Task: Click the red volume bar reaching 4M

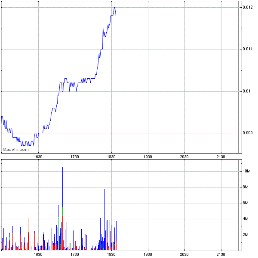Action: 28,234
